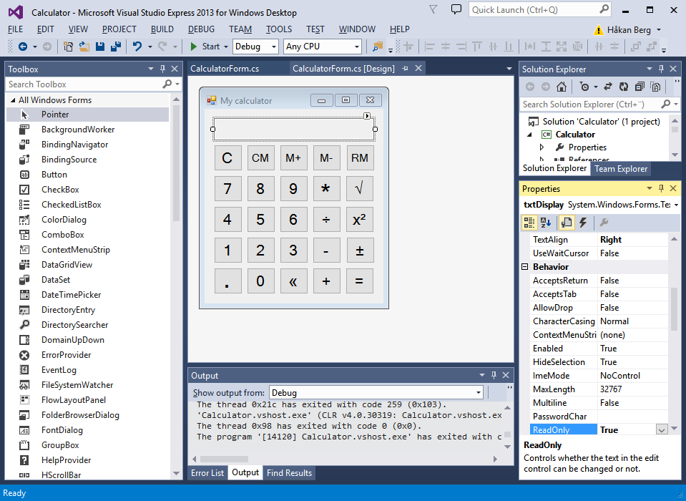
Task: Open the Håkan Berg account dropdown
Action: (x=658, y=30)
